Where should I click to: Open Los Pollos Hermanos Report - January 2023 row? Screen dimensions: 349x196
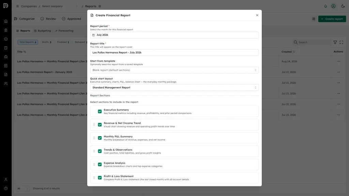[45, 72]
